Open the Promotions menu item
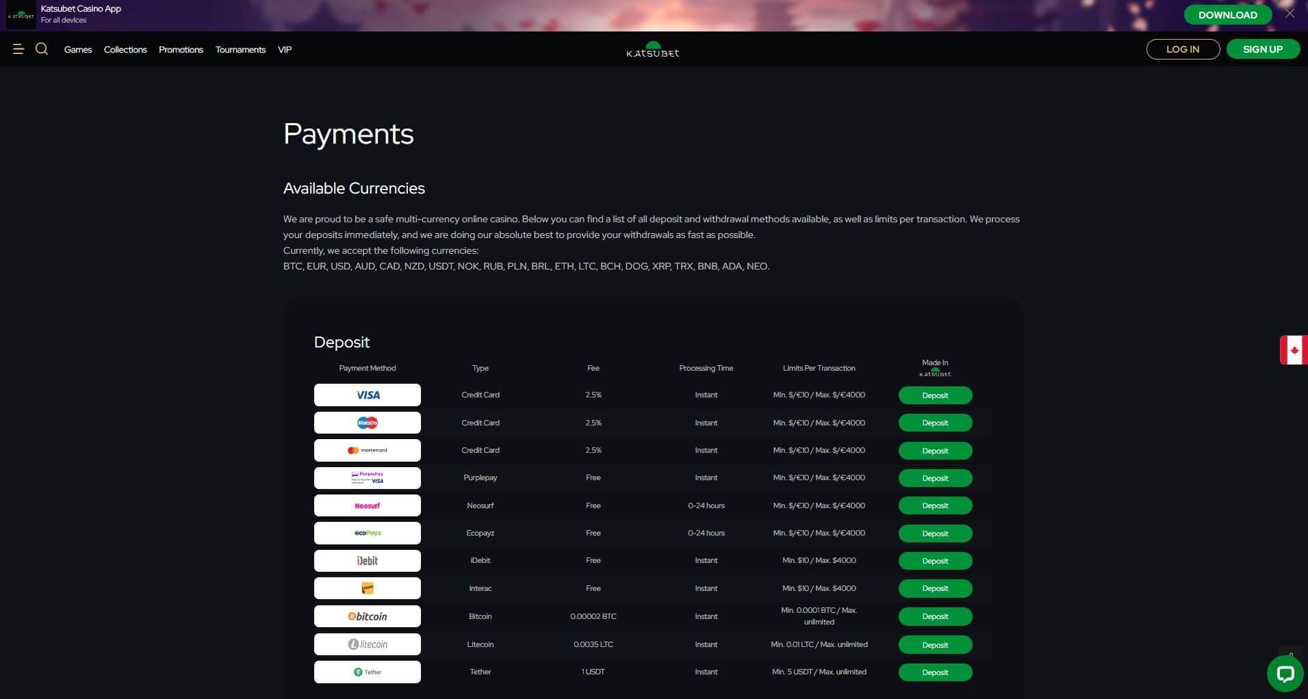This screenshot has height=699, width=1308. (181, 50)
